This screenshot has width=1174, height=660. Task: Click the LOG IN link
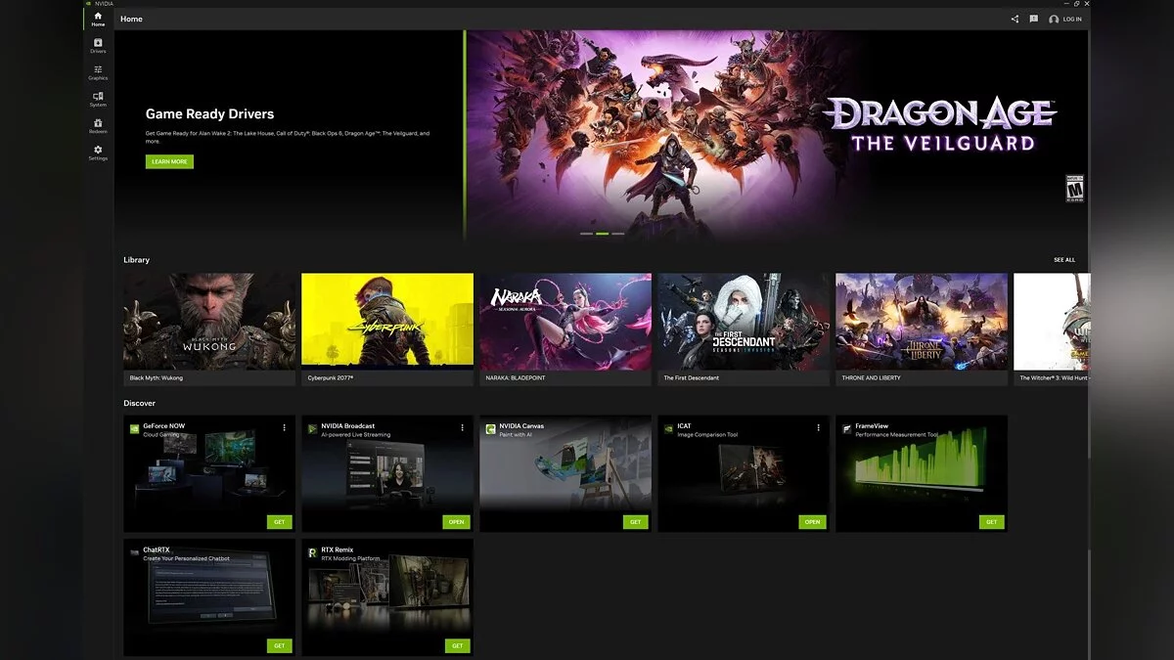click(x=1072, y=20)
